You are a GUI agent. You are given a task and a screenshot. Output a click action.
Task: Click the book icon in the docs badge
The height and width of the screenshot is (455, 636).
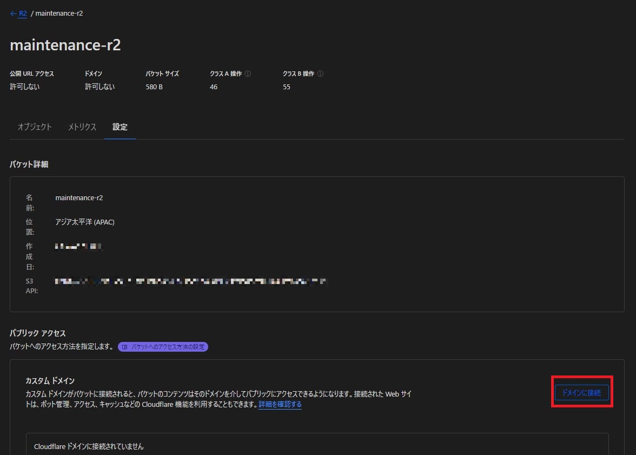point(125,347)
